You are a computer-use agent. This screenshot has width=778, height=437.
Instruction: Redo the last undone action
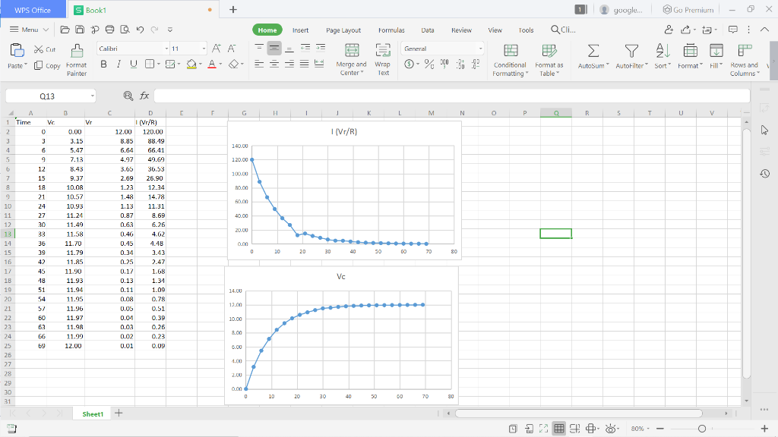click(154, 30)
